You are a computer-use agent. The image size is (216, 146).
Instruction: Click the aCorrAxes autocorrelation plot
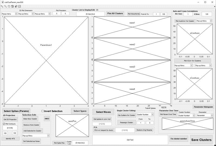[195, 39]
